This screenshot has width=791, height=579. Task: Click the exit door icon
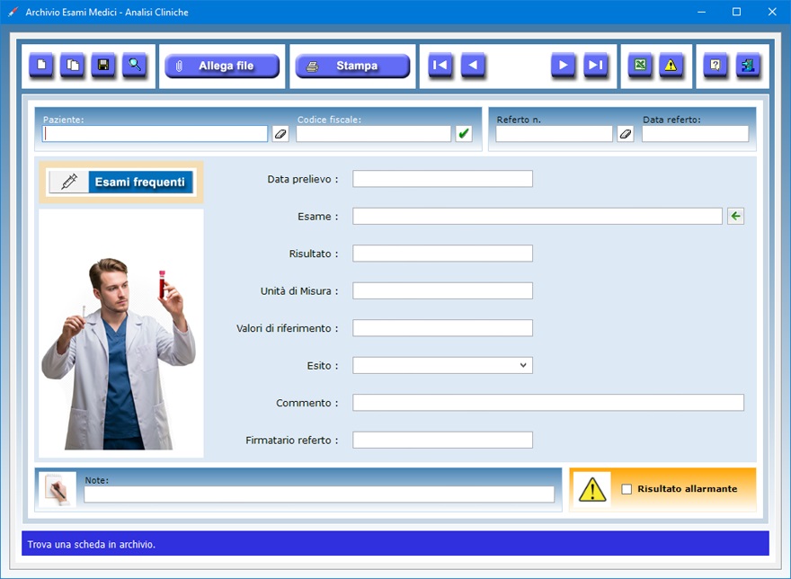pos(747,66)
